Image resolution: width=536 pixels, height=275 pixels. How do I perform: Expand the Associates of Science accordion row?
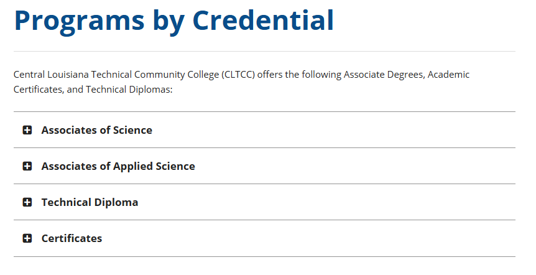(x=264, y=130)
